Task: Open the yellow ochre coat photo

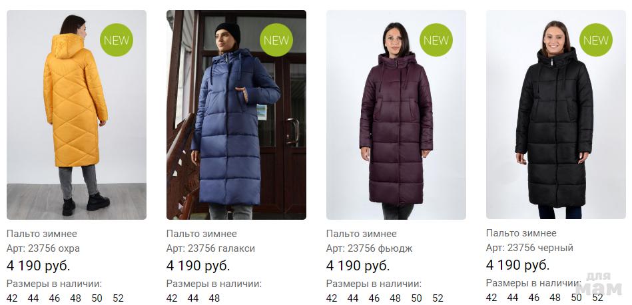Action: click(77, 115)
